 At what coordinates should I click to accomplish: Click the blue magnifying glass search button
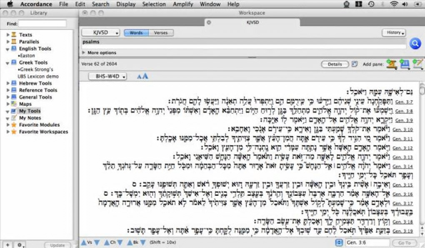click(x=415, y=44)
